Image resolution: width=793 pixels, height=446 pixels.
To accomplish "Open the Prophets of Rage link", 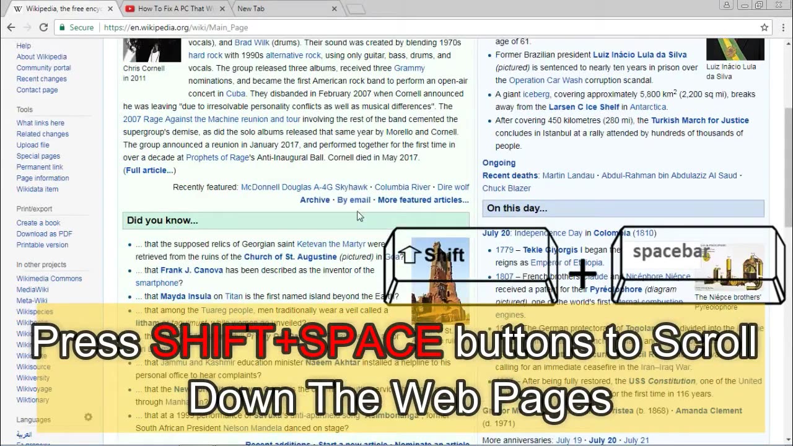I will click(x=217, y=157).
